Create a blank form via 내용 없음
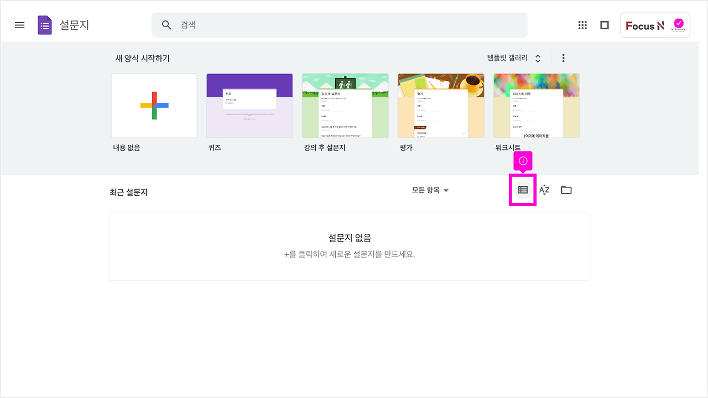Viewport: 708px width, 398px height. (154, 105)
